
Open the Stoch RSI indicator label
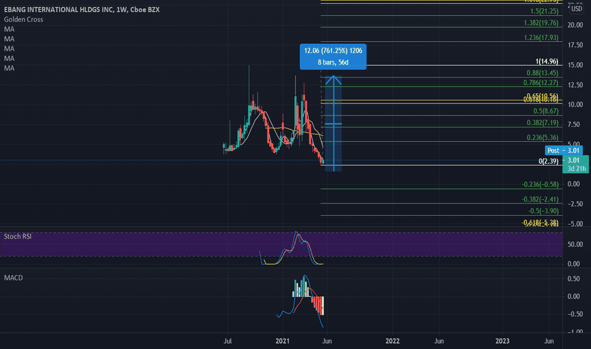click(x=18, y=237)
